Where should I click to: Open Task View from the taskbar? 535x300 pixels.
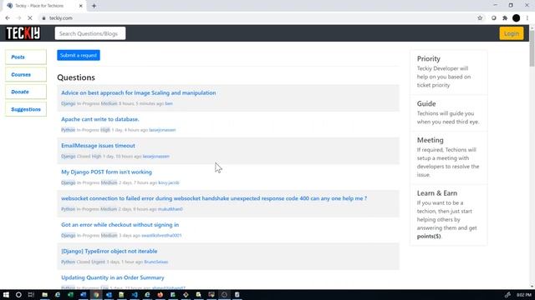(31, 294)
